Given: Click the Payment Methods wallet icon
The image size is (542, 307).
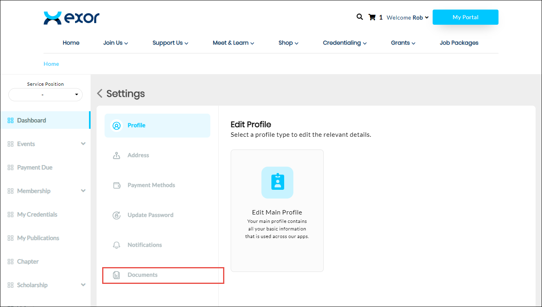Looking at the screenshot, I should 117,185.
